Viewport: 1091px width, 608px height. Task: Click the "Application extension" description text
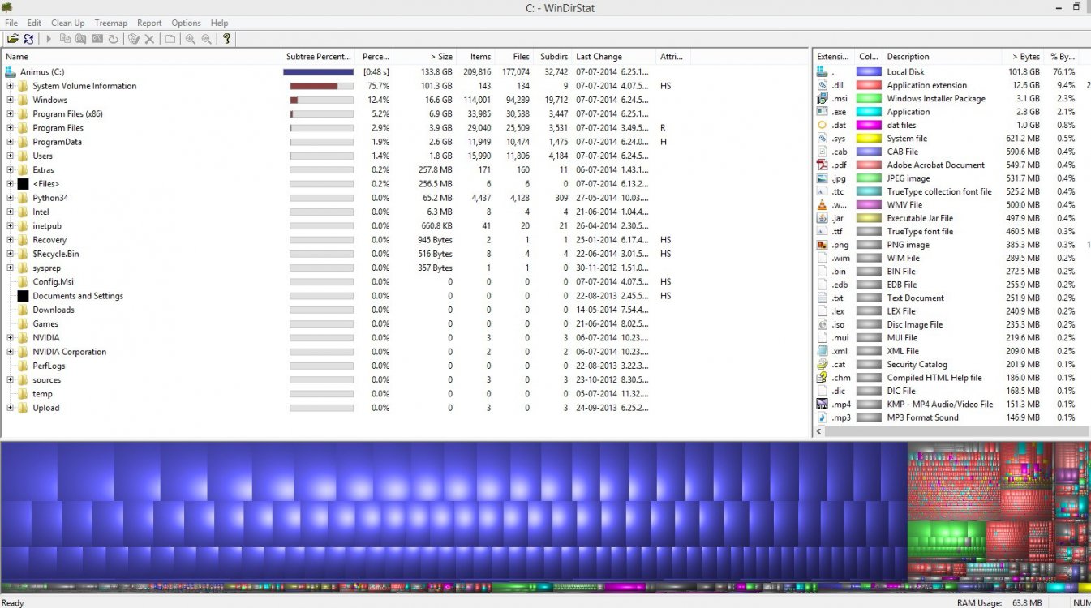(926, 85)
